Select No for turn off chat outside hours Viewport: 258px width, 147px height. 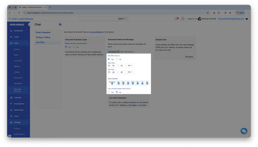tap(117, 92)
